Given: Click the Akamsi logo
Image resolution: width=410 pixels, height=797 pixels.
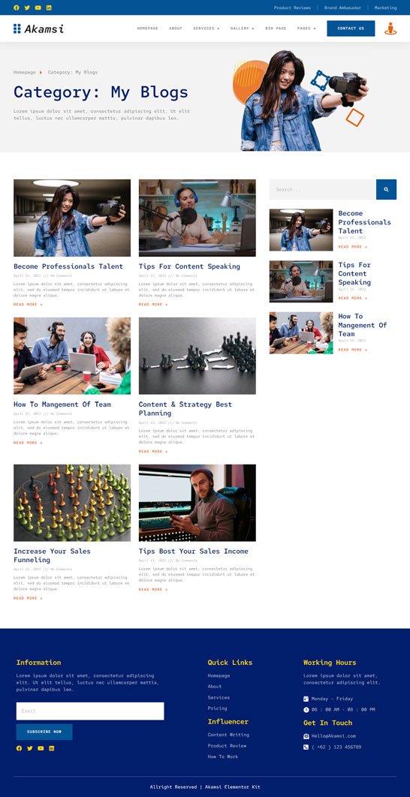Looking at the screenshot, I should coord(38,29).
